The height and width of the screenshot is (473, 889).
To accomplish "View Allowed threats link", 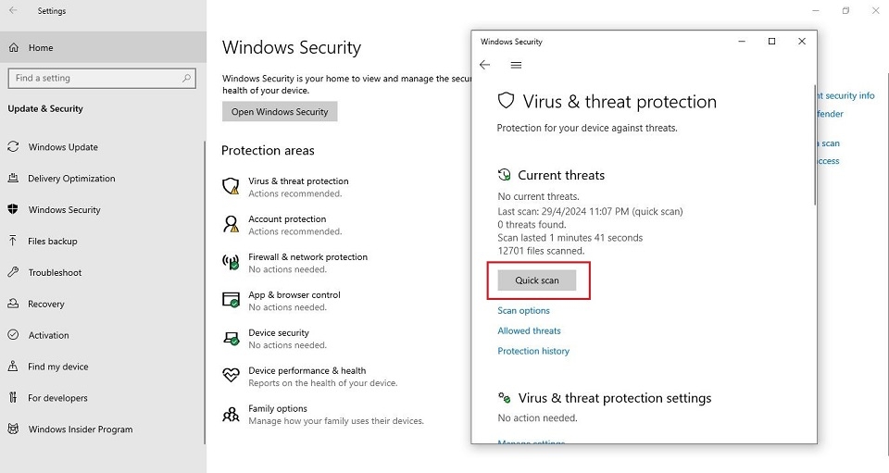I will (x=529, y=331).
